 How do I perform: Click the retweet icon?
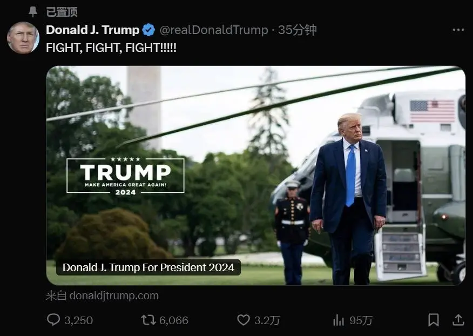click(x=148, y=320)
